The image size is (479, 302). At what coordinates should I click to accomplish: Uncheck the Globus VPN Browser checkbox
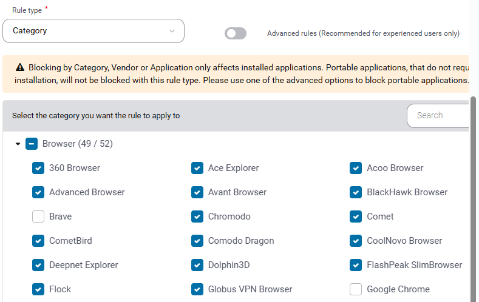click(x=197, y=289)
